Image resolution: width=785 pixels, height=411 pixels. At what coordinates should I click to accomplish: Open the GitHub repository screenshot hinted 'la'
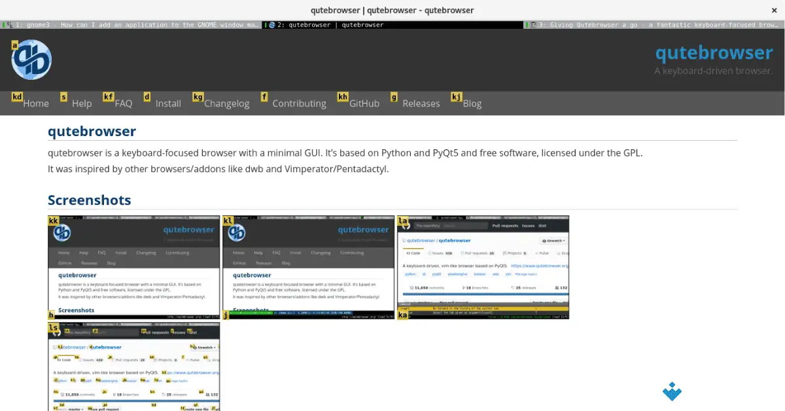(483, 266)
